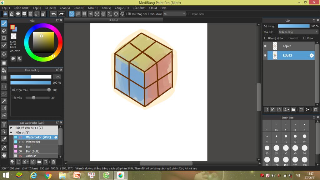Image resolution: width=320 pixels, height=180 pixels.
Task: Expand the 'Bút vẽ cho tui' brush group
Action: (11, 128)
